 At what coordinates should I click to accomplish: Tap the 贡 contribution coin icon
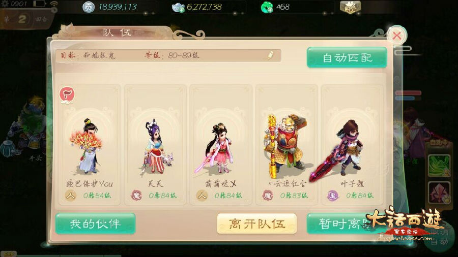click(88, 7)
